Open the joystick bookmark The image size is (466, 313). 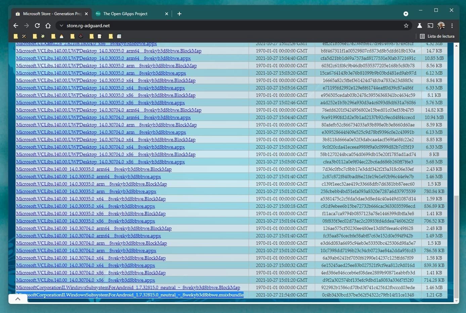[x=81, y=36]
